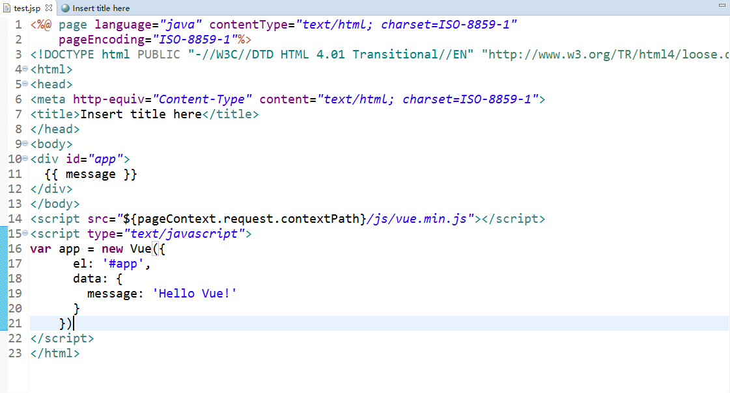Collapse the body tag fold on line 9
Image resolution: width=730 pixels, height=393 pixels.
(25, 144)
